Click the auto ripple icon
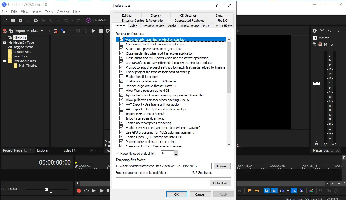The width and height of the screenshot is (346, 200). tap(282, 191)
